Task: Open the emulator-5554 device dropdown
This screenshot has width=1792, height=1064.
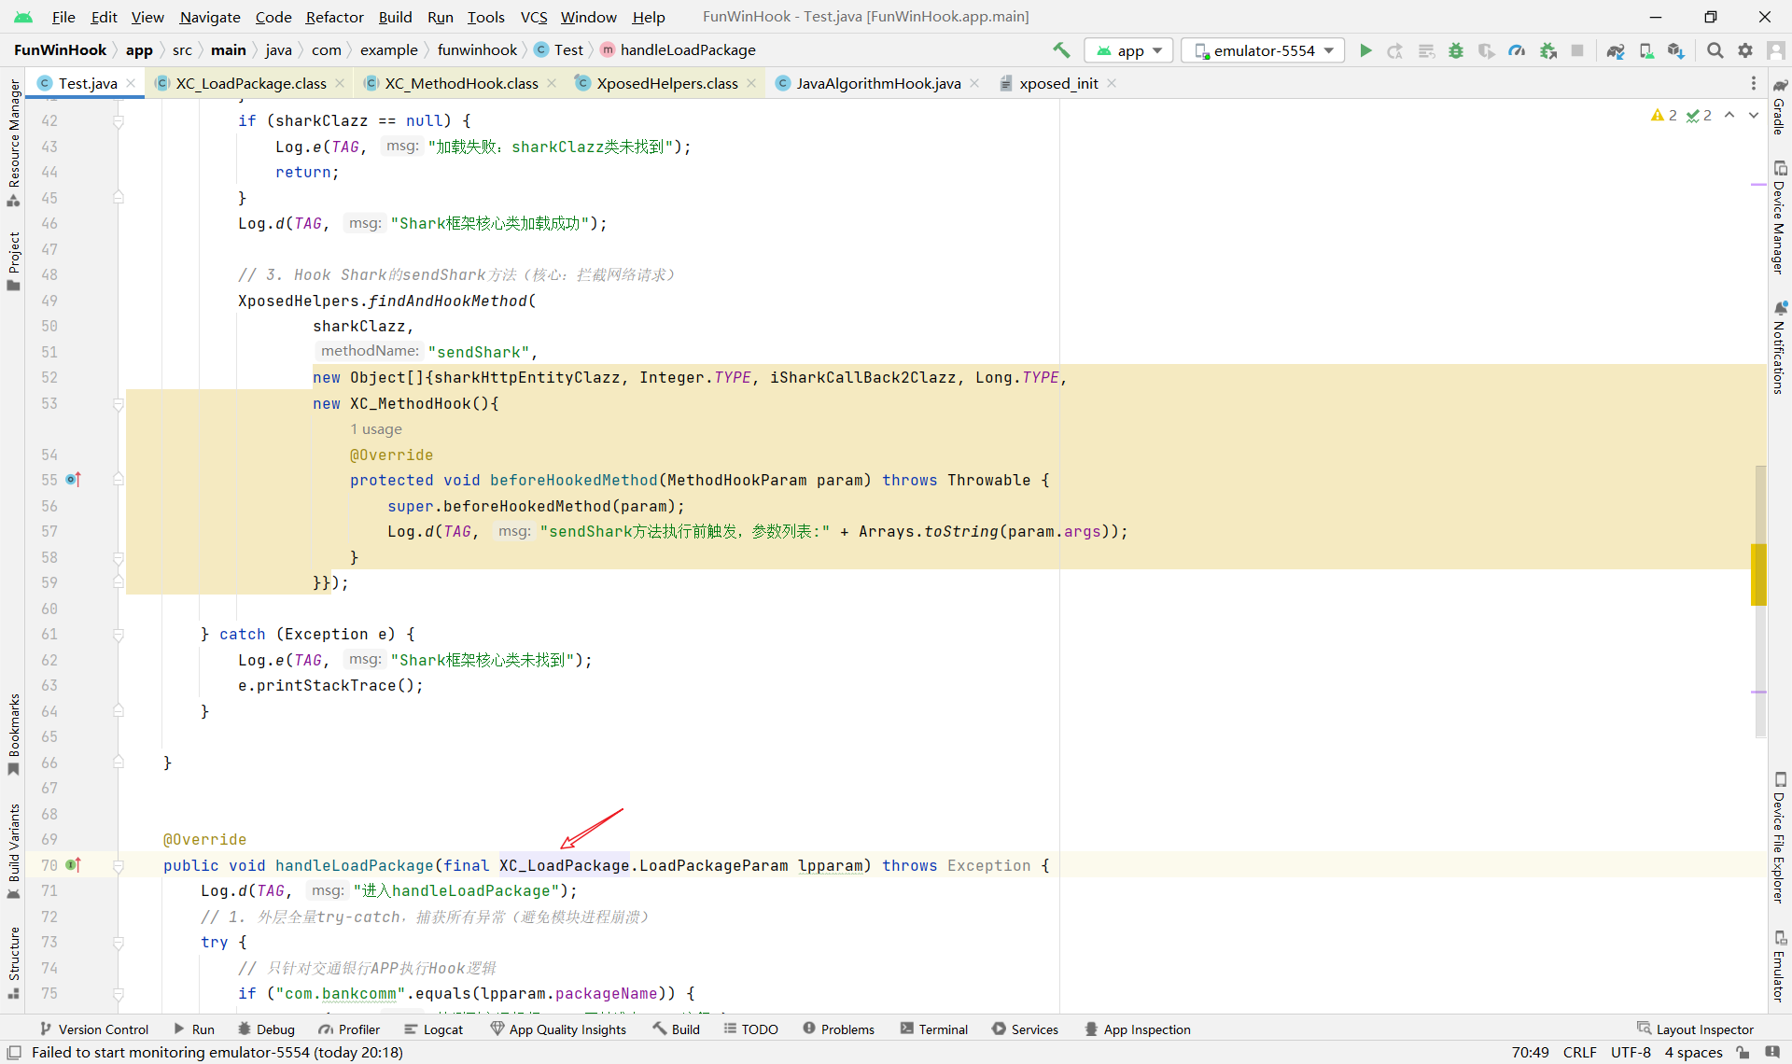Action: coord(1264,50)
